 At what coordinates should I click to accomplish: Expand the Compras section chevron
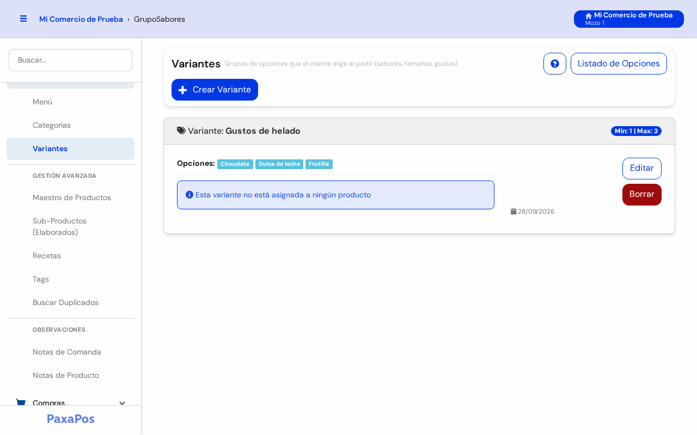coord(123,403)
